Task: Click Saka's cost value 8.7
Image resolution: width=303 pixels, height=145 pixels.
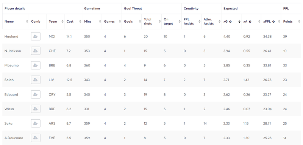Action: tap(69, 123)
